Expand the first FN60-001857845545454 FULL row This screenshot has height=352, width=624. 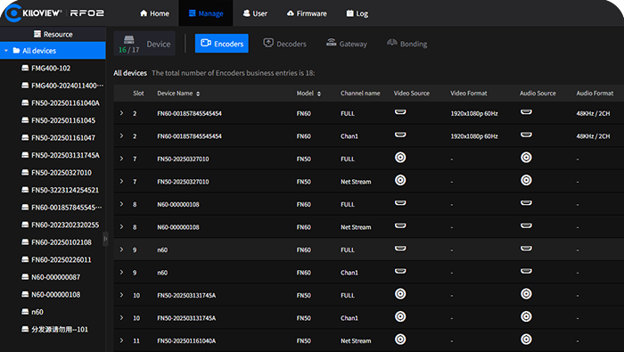(121, 113)
